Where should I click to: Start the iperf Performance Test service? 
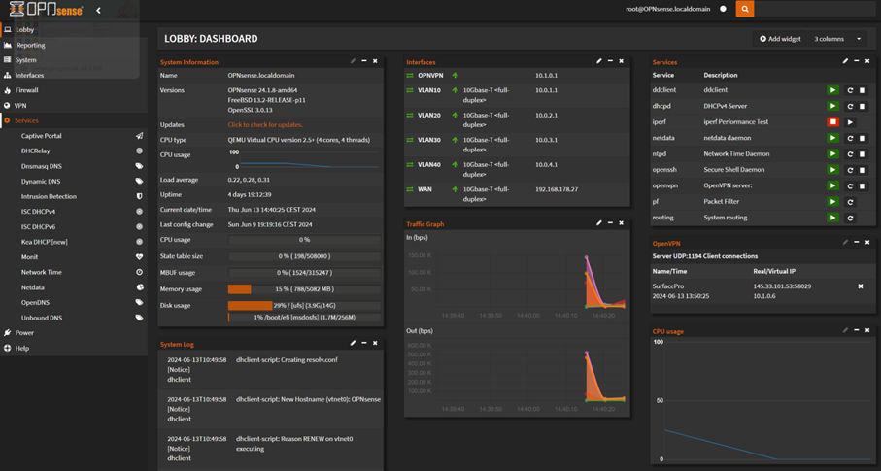tap(850, 122)
